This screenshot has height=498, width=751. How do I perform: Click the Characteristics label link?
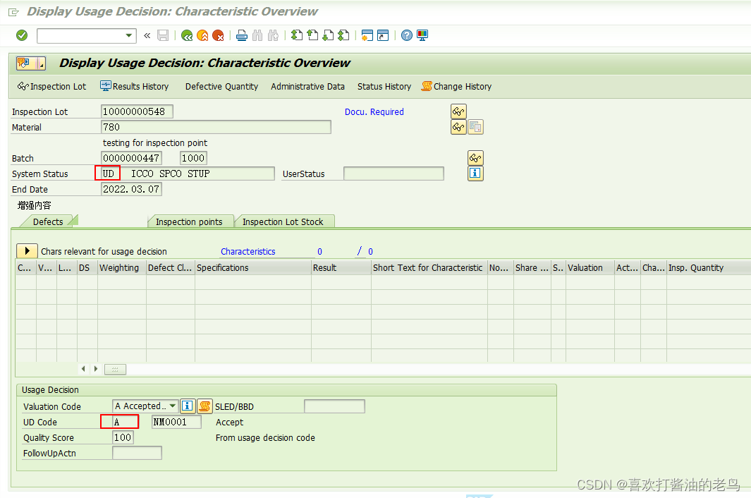point(248,252)
